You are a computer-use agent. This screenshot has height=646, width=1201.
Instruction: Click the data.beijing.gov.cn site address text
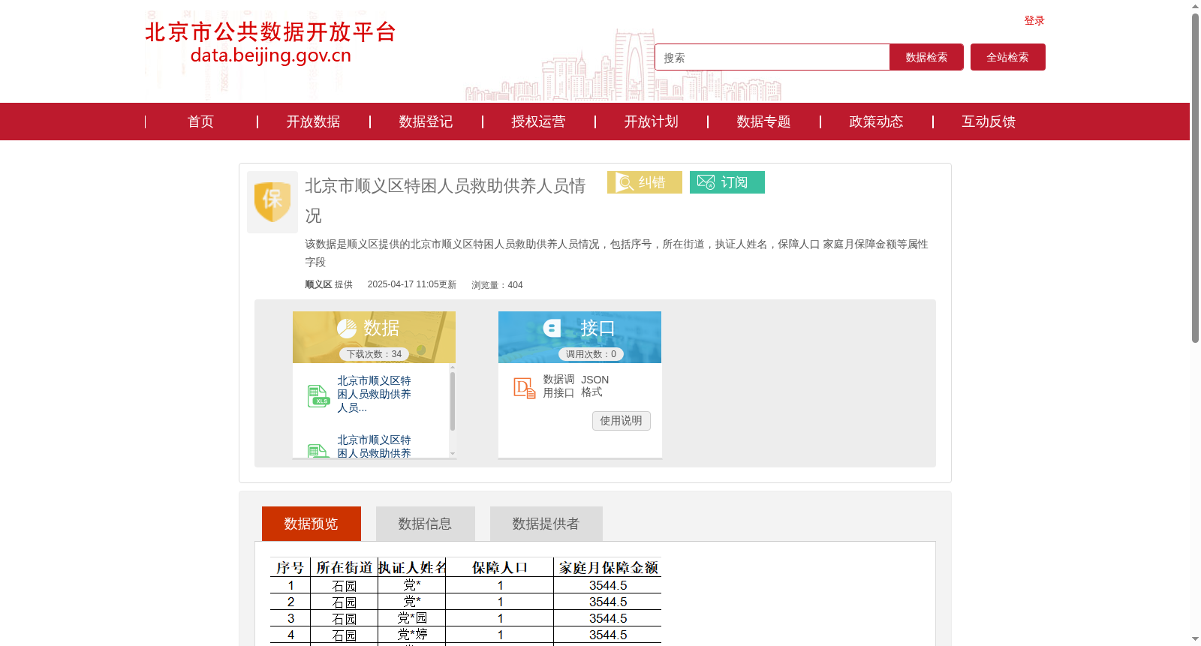point(271,56)
